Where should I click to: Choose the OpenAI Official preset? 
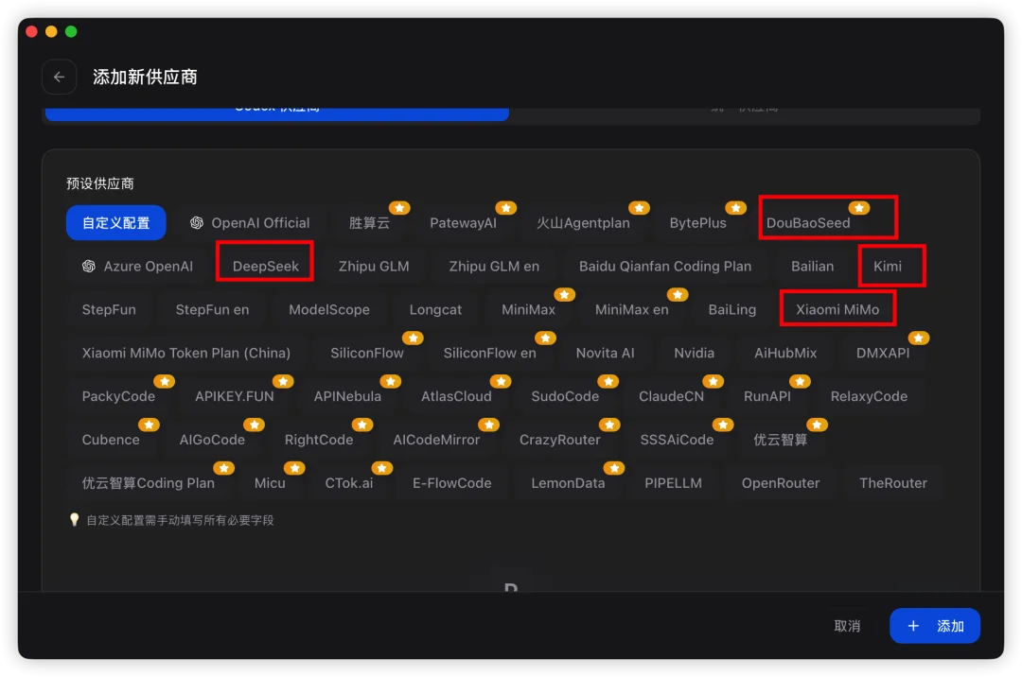click(x=250, y=222)
